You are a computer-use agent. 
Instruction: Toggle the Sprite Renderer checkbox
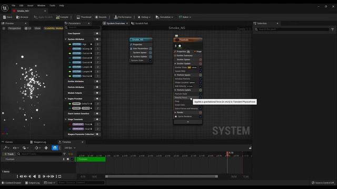200,117
